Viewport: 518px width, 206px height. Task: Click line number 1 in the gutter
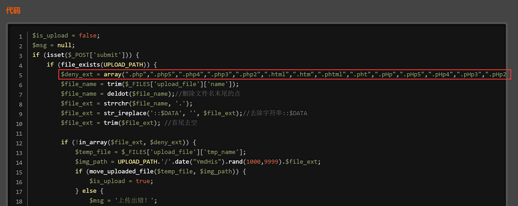point(21,36)
